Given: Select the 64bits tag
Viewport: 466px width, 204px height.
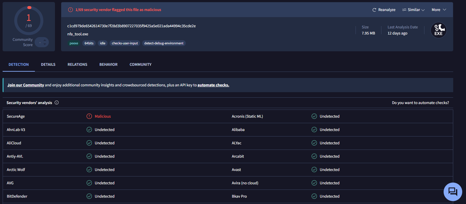Looking at the screenshot, I should (89, 43).
